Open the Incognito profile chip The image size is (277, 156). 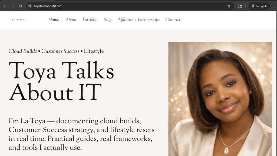pos(259,6)
